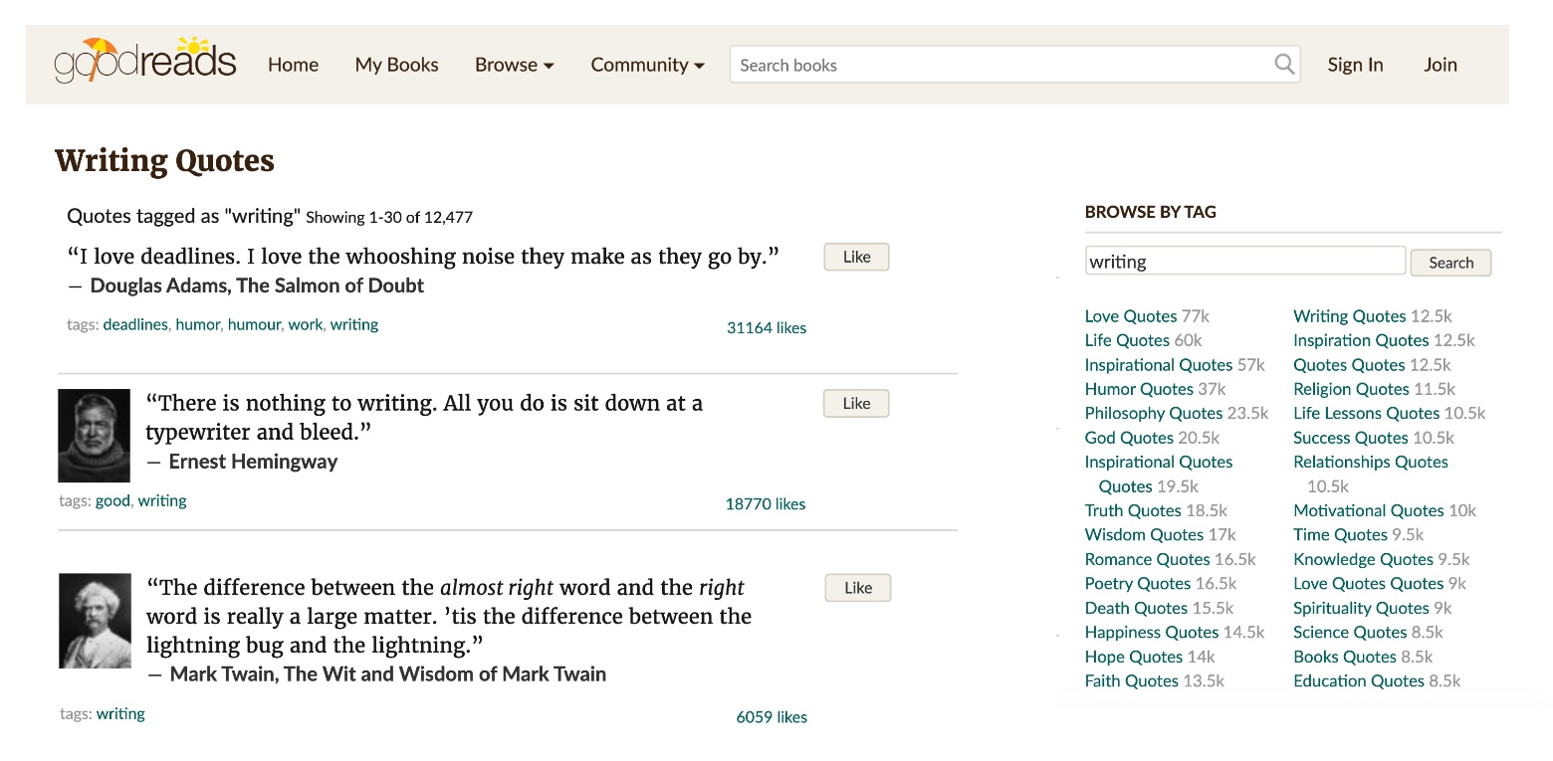1553x761 pixels.
Task: Click the Goodreads logo
Action: pos(145,60)
